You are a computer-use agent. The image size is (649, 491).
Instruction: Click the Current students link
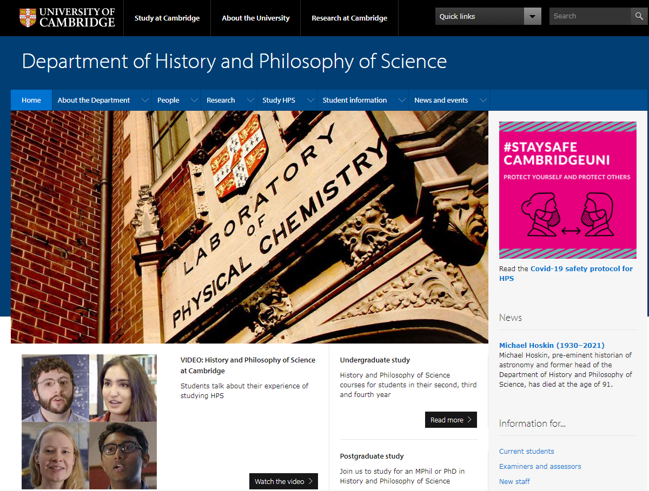[526, 452]
